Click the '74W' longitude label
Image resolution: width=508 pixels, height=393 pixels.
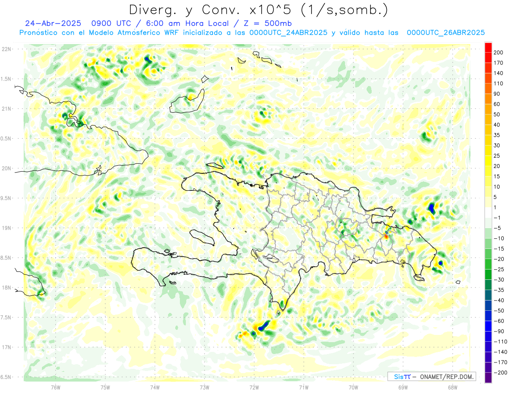tap(155, 387)
